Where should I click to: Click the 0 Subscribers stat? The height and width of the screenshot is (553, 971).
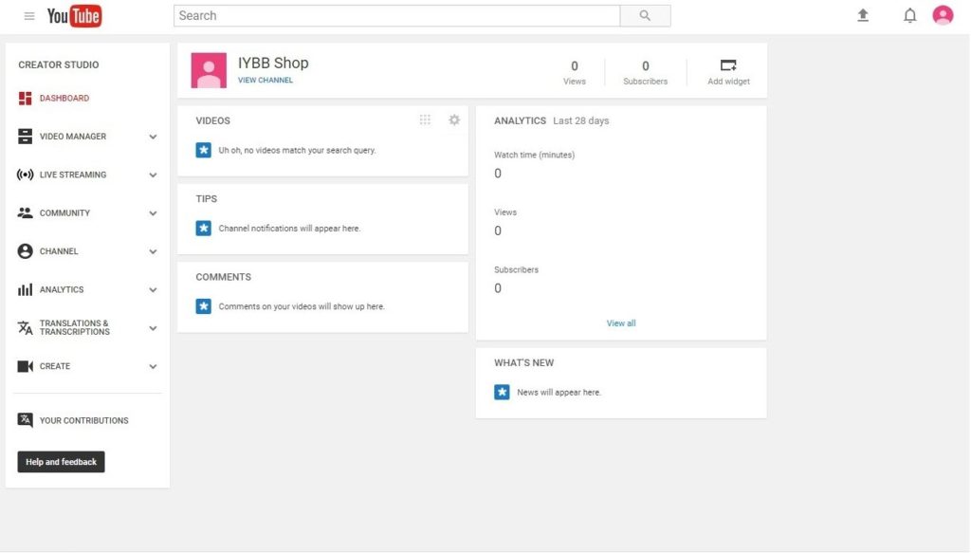[x=645, y=72]
